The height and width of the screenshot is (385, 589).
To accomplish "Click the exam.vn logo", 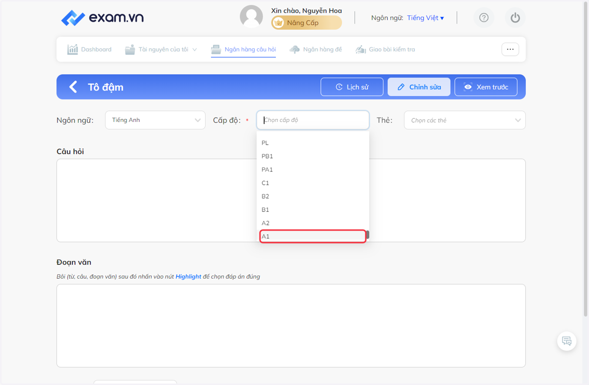I will 102,18.
